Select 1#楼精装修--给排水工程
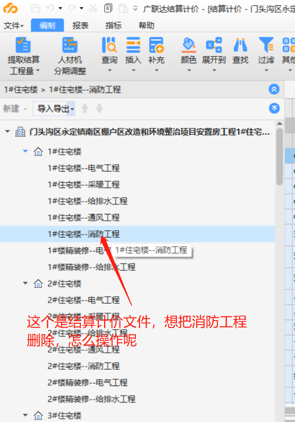Viewport: 295px width, 422px height. point(91,267)
